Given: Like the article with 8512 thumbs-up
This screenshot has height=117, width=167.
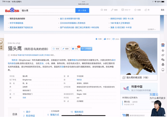Looking at the screenshot, I should (x=107, y=39).
